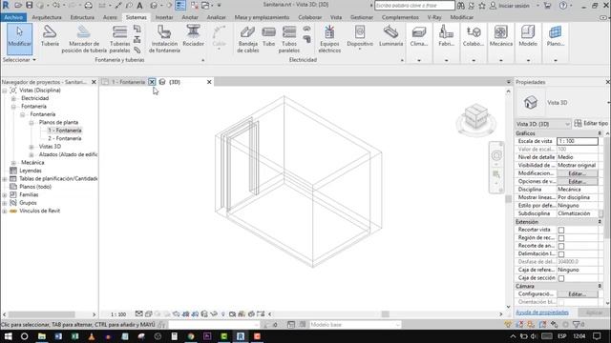Switch to the Estructura ribbon tab
This screenshot has width=611, height=343.
(x=82, y=17)
